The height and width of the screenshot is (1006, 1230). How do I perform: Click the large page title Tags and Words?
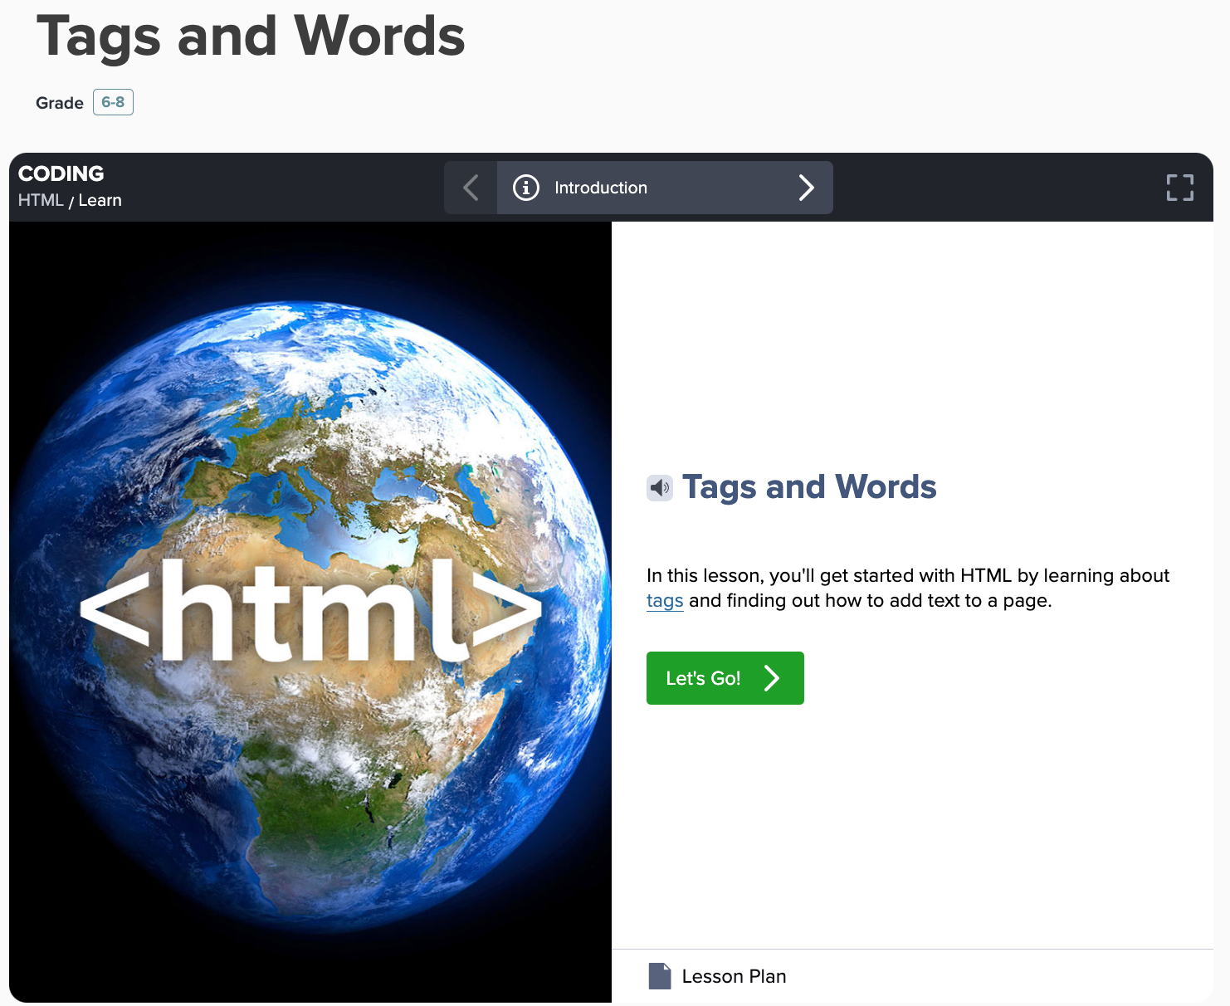tap(251, 37)
